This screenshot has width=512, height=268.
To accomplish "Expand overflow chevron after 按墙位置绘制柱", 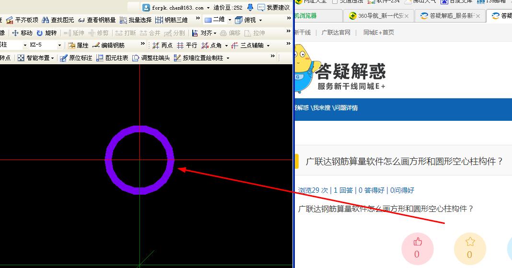I will 273,56.
